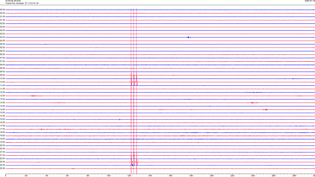Click the blue seismic event on the 04:00 trace

coord(189,37)
